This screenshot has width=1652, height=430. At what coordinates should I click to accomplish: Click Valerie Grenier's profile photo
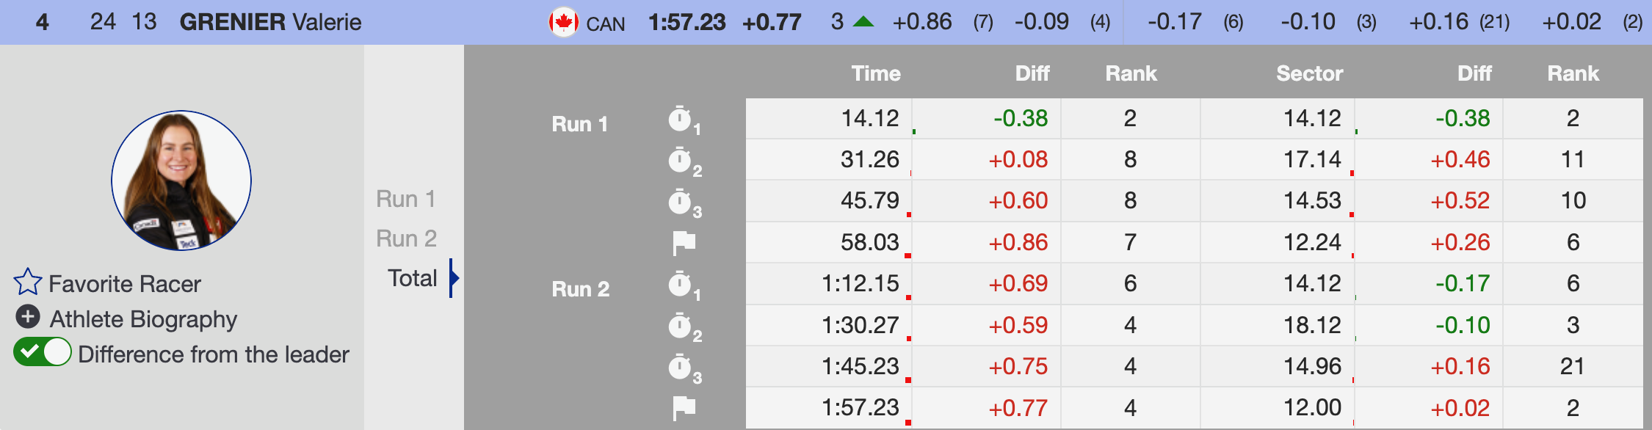(181, 181)
